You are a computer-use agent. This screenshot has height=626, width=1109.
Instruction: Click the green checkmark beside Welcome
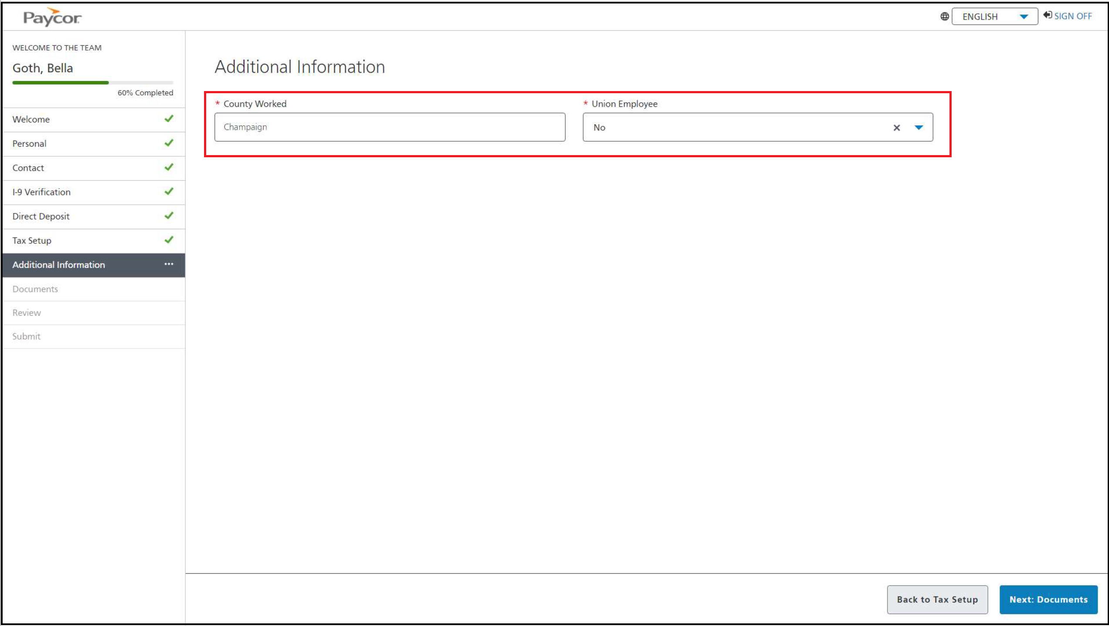(x=169, y=118)
